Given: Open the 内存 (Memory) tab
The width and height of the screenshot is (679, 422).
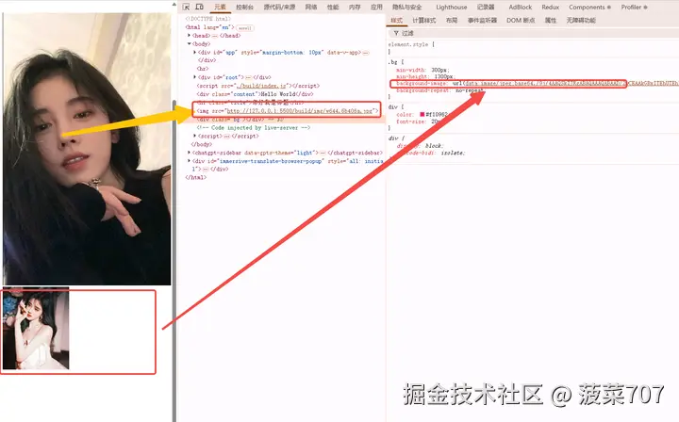Looking at the screenshot, I should click(x=355, y=8).
